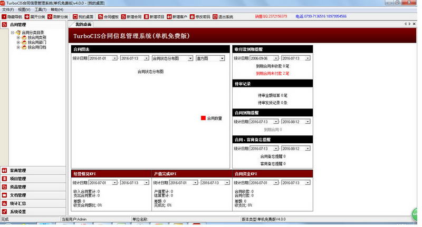This screenshot has height=227, width=422.
Task: Click the 刷新分类 refresh icon
Action: pos(50,17)
